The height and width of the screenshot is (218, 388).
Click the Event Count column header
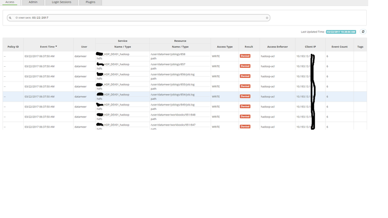coord(339,47)
